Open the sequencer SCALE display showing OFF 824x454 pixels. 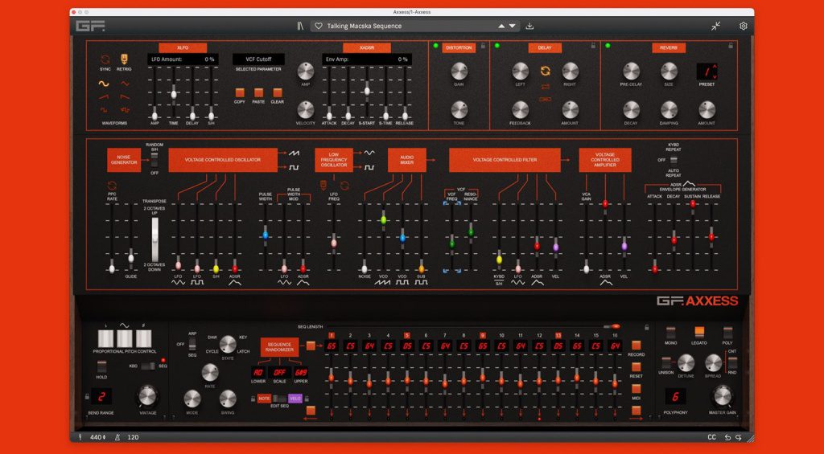tap(279, 372)
